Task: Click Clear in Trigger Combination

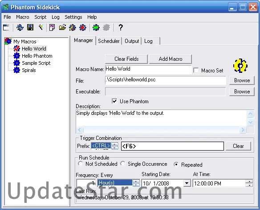Action: [x=238, y=146]
